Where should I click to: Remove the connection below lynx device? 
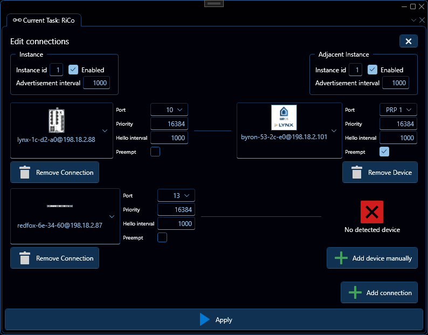click(x=55, y=172)
